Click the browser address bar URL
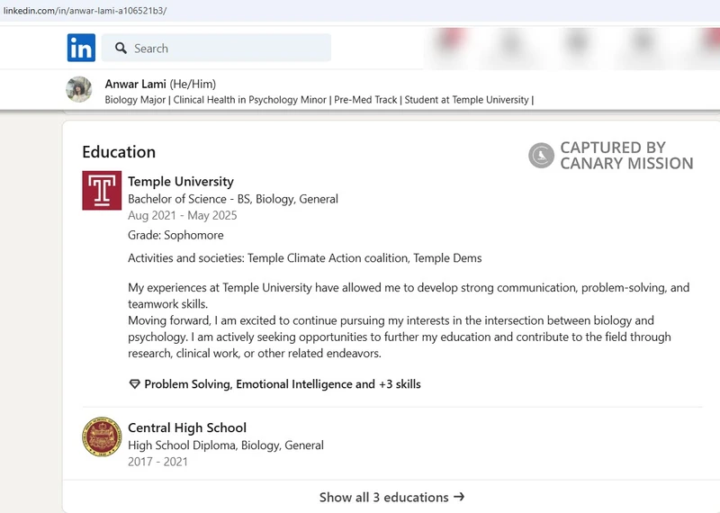 (x=85, y=11)
